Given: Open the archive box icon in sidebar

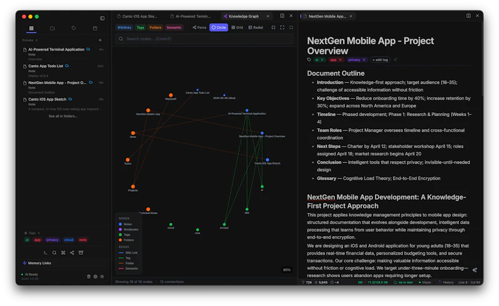Looking at the screenshot, I should tap(81, 253).
